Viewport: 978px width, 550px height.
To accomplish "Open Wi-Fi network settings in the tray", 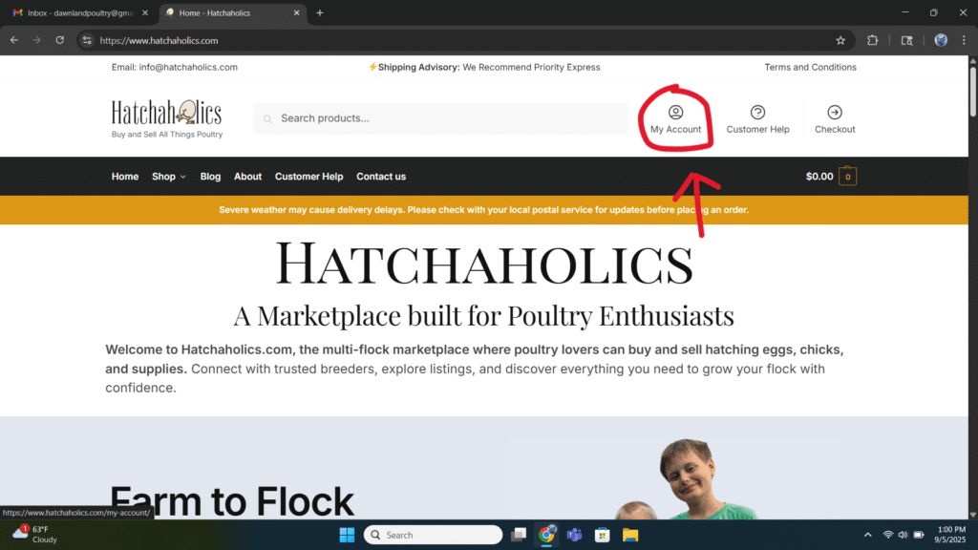I will click(x=888, y=535).
